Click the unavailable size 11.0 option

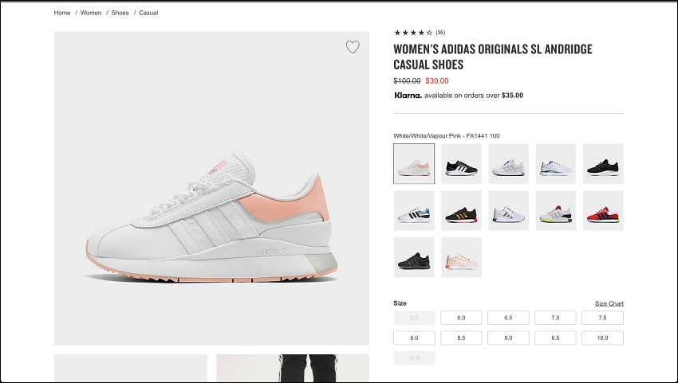coord(414,358)
